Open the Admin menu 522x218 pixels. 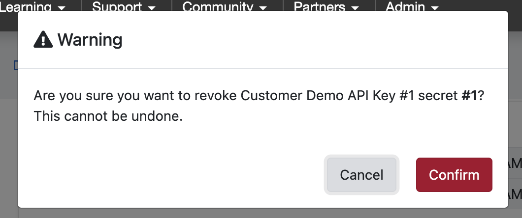pos(406,7)
